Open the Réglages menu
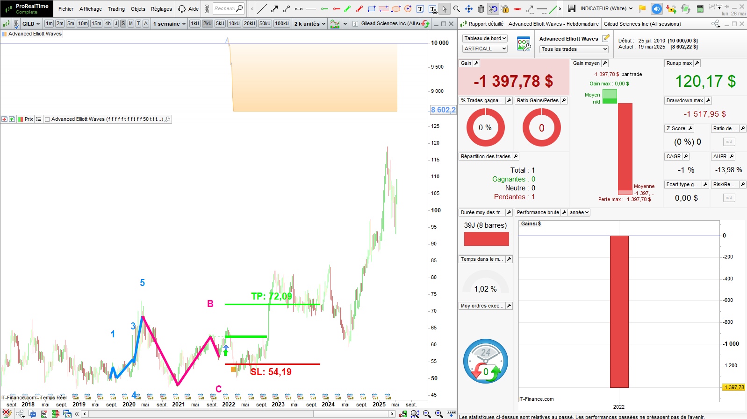This screenshot has height=419, width=747. pyautogui.click(x=161, y=9)
